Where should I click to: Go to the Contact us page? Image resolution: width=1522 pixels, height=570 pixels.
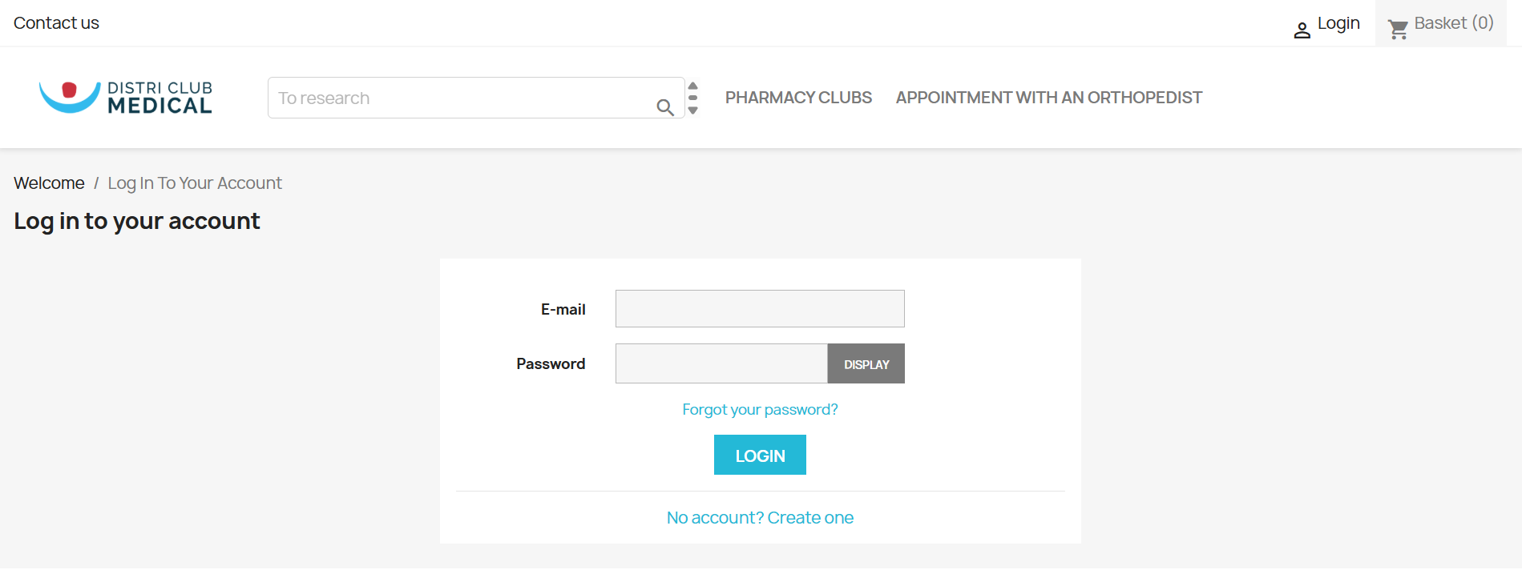coord(56,23)
